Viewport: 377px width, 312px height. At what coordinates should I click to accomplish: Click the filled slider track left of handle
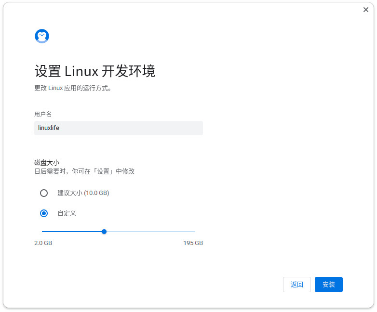click(x=72, y=232)
